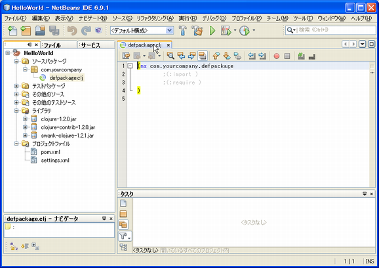Select pom.xml in project tree
The height and width of the screenshot is (268, 379).
pos(50,152)
